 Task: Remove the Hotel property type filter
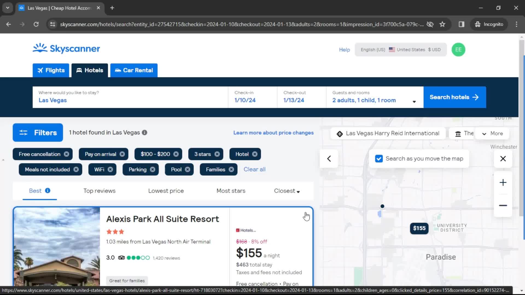tap(255, 154)
